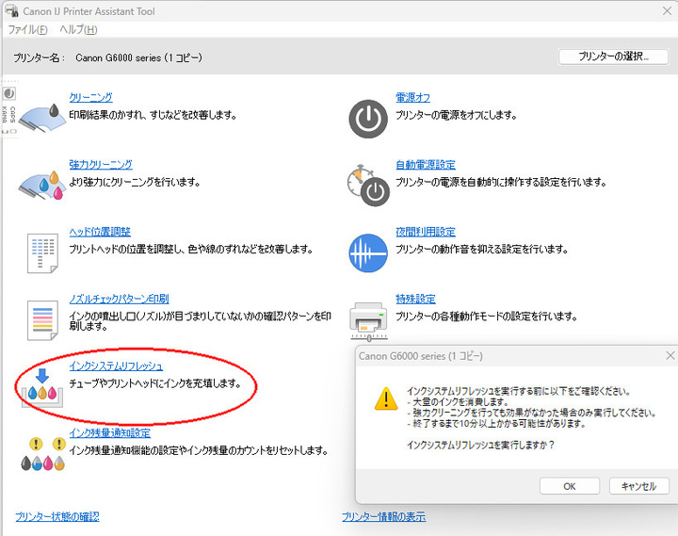The width and height of the screenshot is (678, 536).
Task: Click the ink level notification settings icon
Action: 42,454
